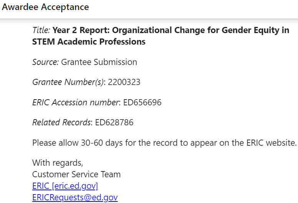Viewport: 298px width, 203px height.
Task: Click the Related Records label
Action: (x=62, y=122)
